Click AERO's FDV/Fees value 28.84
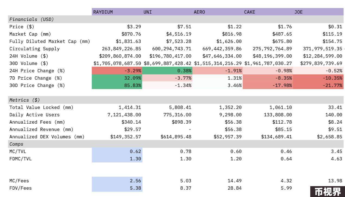Viewport: 345px width, 197px height. click(x=235, y=188)
